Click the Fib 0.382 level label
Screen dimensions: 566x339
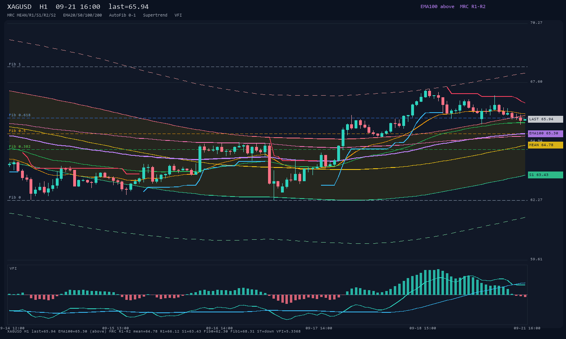coord(20,146)
